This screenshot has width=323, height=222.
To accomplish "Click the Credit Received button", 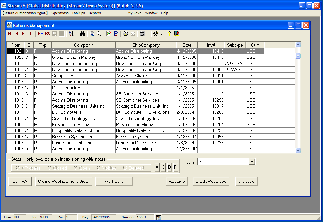I will [211, 182].
